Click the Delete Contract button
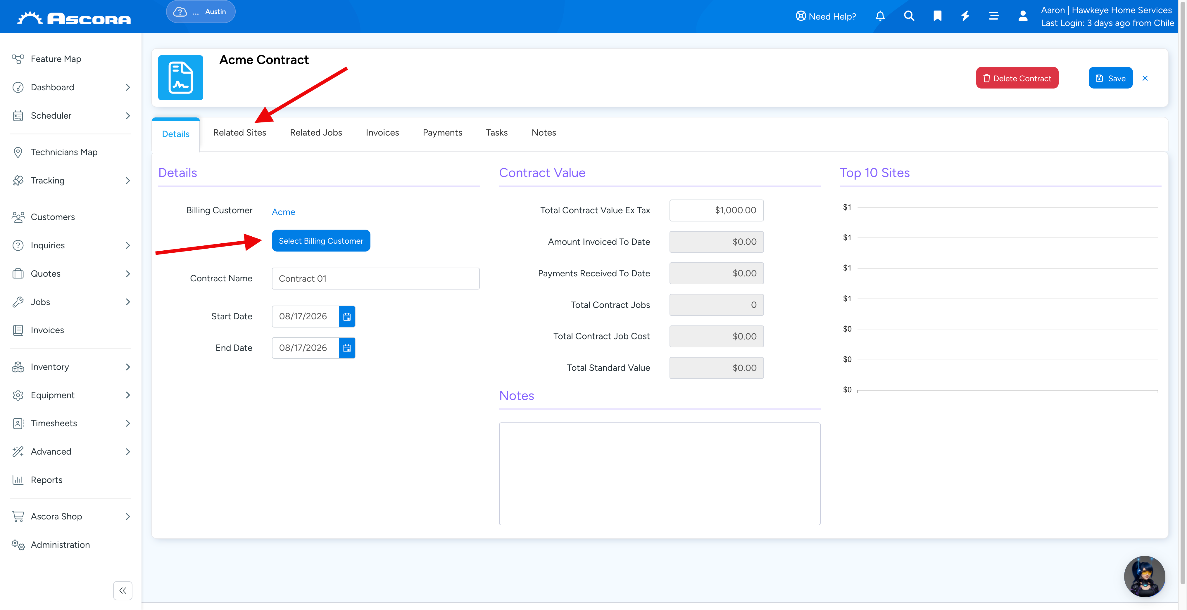This screenshot has height=610, width=1187. tap(1017, 78)
